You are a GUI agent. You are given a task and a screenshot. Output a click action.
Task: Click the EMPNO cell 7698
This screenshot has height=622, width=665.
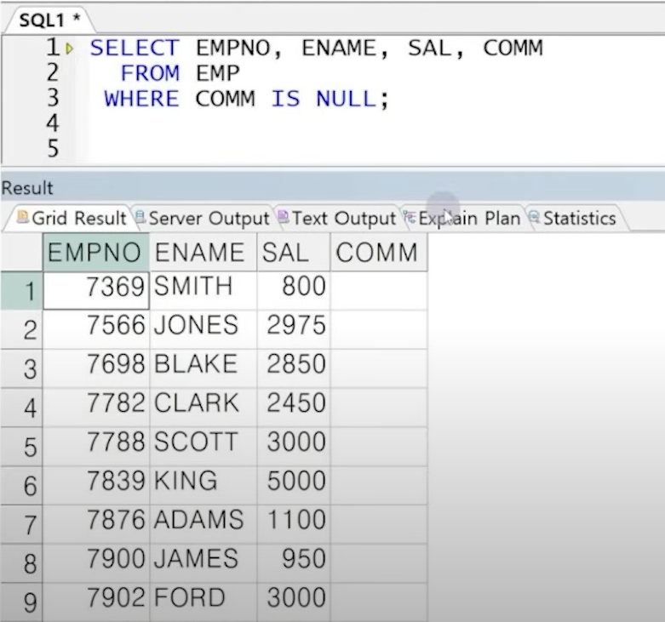pyautogui.click(x=96, y=368)
